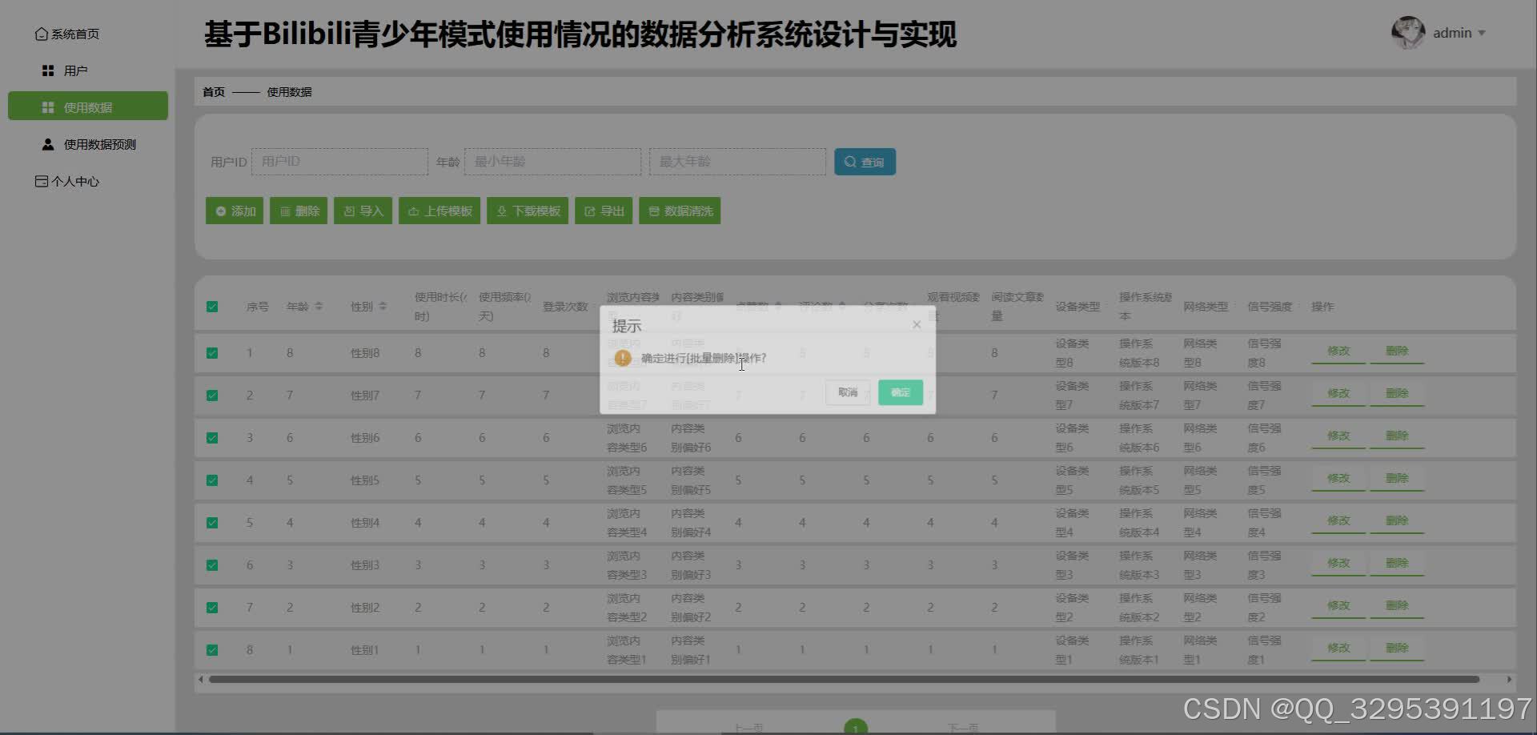Screen dimensions: 1537x735
Task: Click the 下载模板 download icon
Action: (x=501, y=211)
